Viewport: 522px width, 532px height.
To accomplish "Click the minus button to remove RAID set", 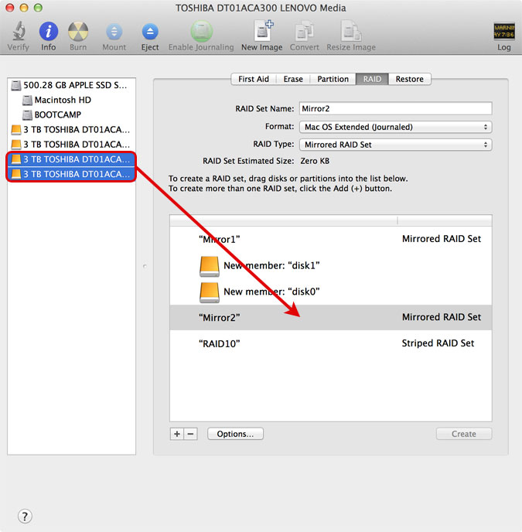I will [x=191, y=434].
